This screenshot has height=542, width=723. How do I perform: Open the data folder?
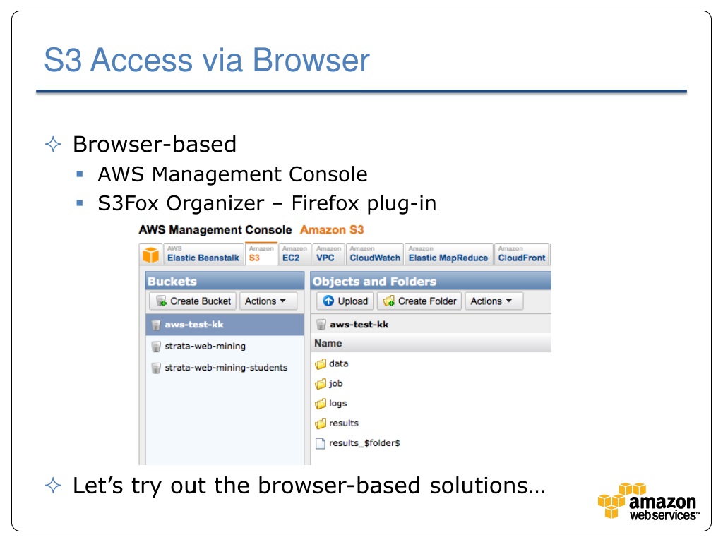pyautogui.click(x=338, y=363)
